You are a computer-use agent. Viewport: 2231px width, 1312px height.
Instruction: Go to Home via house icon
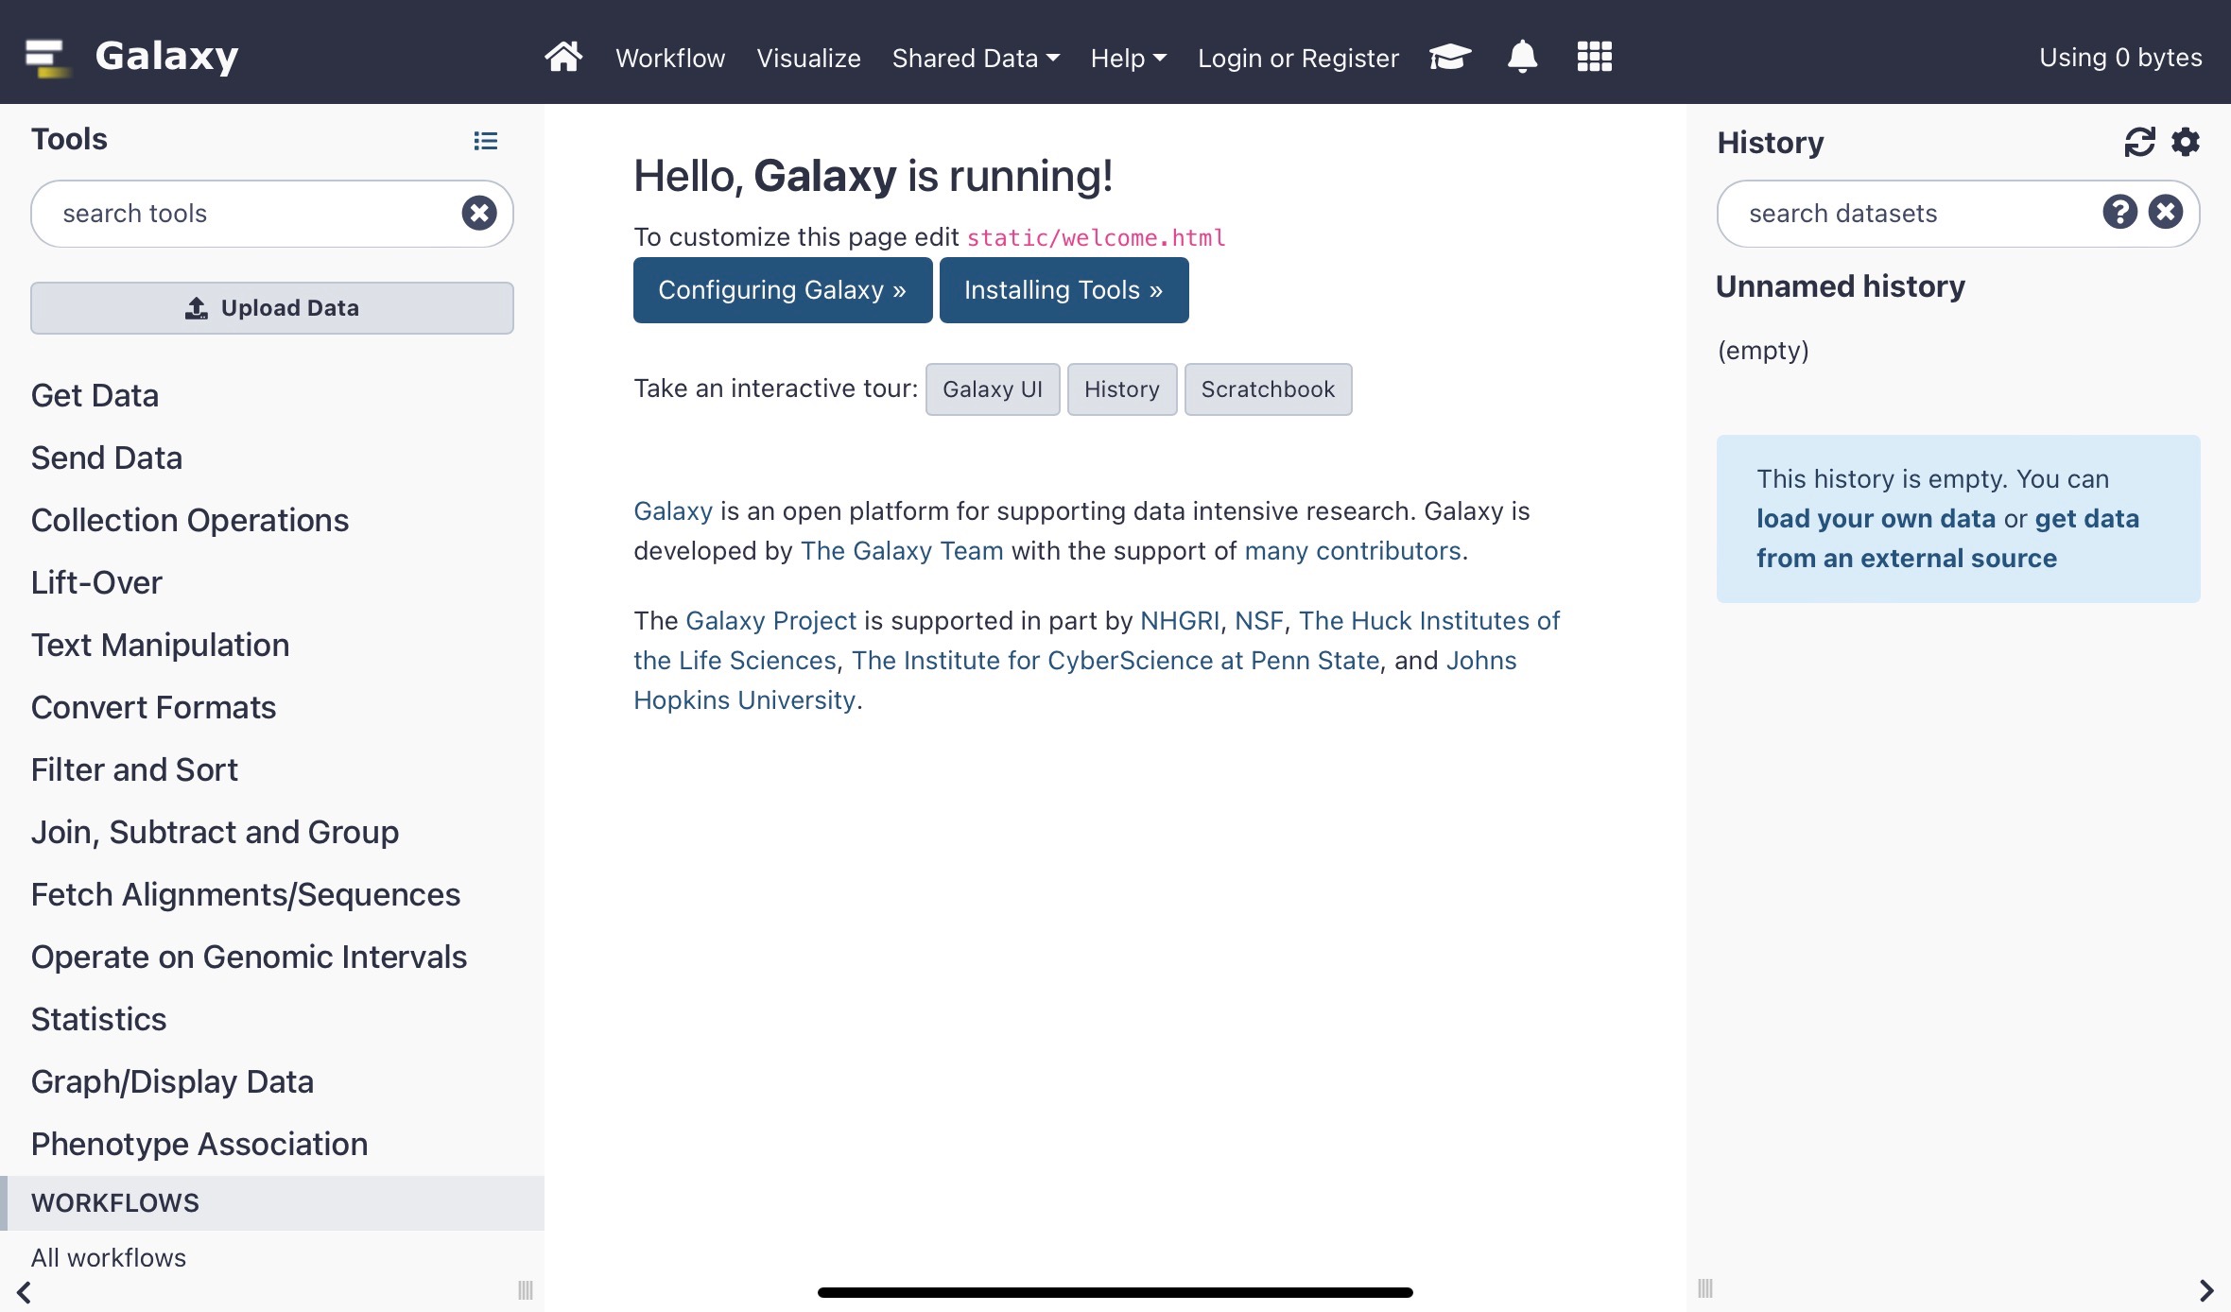[563, 57]
